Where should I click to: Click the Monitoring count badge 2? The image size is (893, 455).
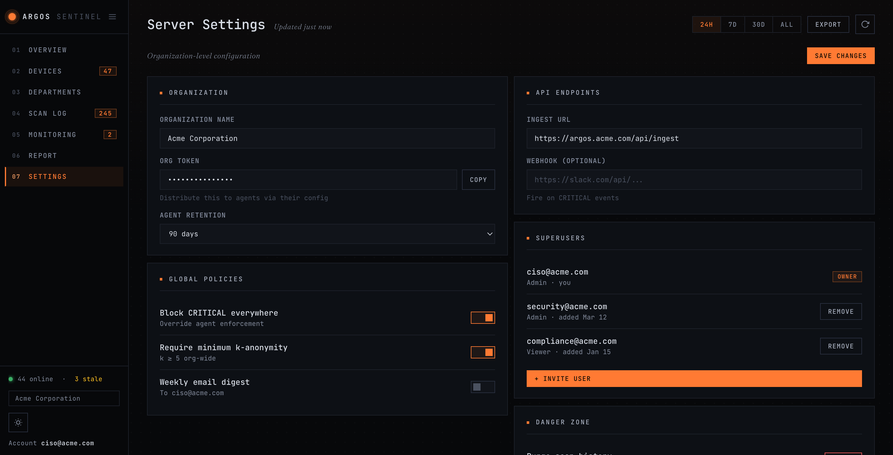110,135
